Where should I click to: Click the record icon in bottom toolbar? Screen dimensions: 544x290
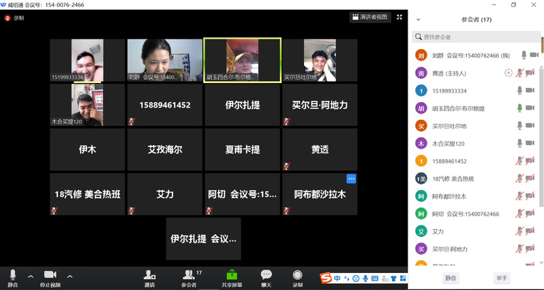(x=297, y=274)
